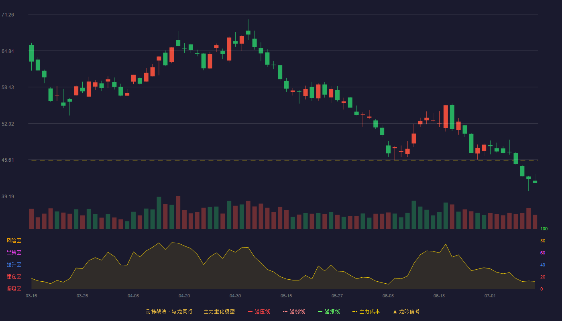Select the 低吸区 zone label
Screen dimensions: 562x321
click(x=14, y=288)
